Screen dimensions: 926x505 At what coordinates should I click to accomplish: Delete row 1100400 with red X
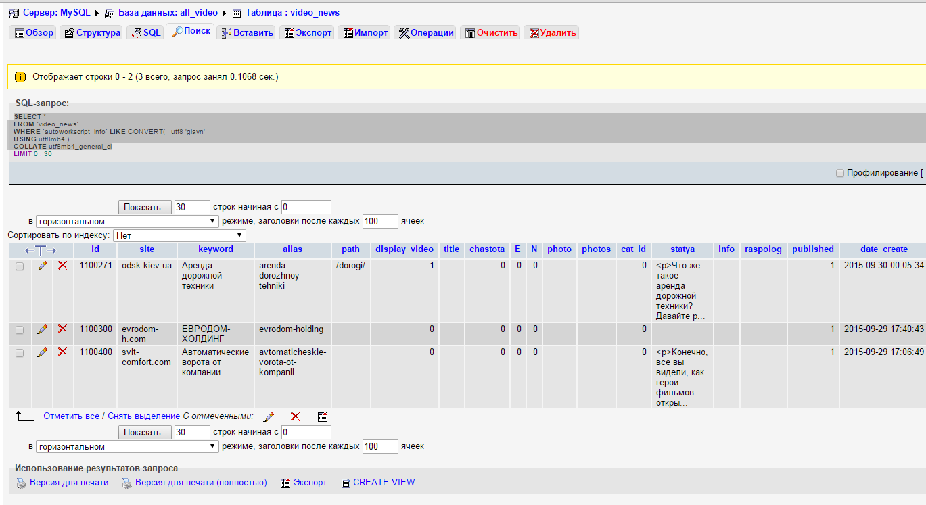(x=62, y=352)
